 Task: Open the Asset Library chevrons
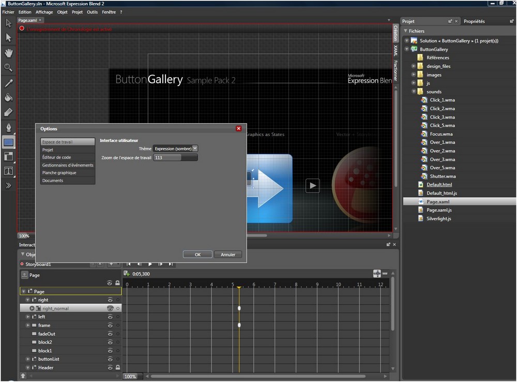click(8, 185)
